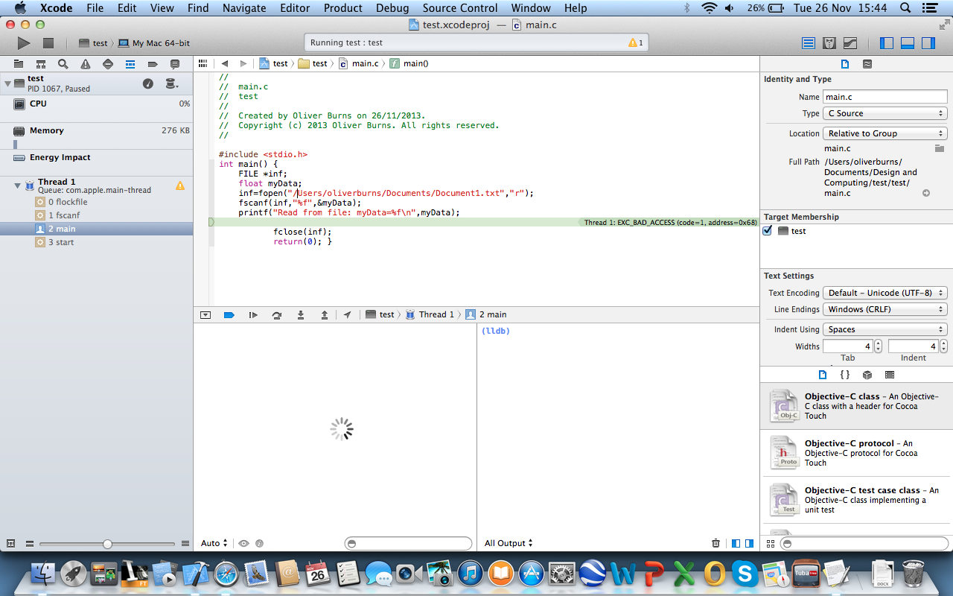Viewport: 953px width, 596px height.
Task: Open the Debug navigator
Action: [x=130, y=64]
